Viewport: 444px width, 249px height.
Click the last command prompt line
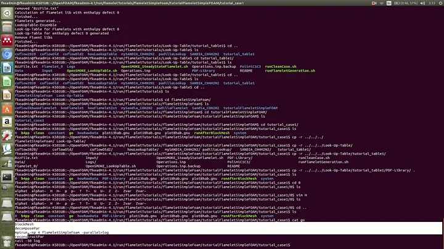[x=152, y=245]
